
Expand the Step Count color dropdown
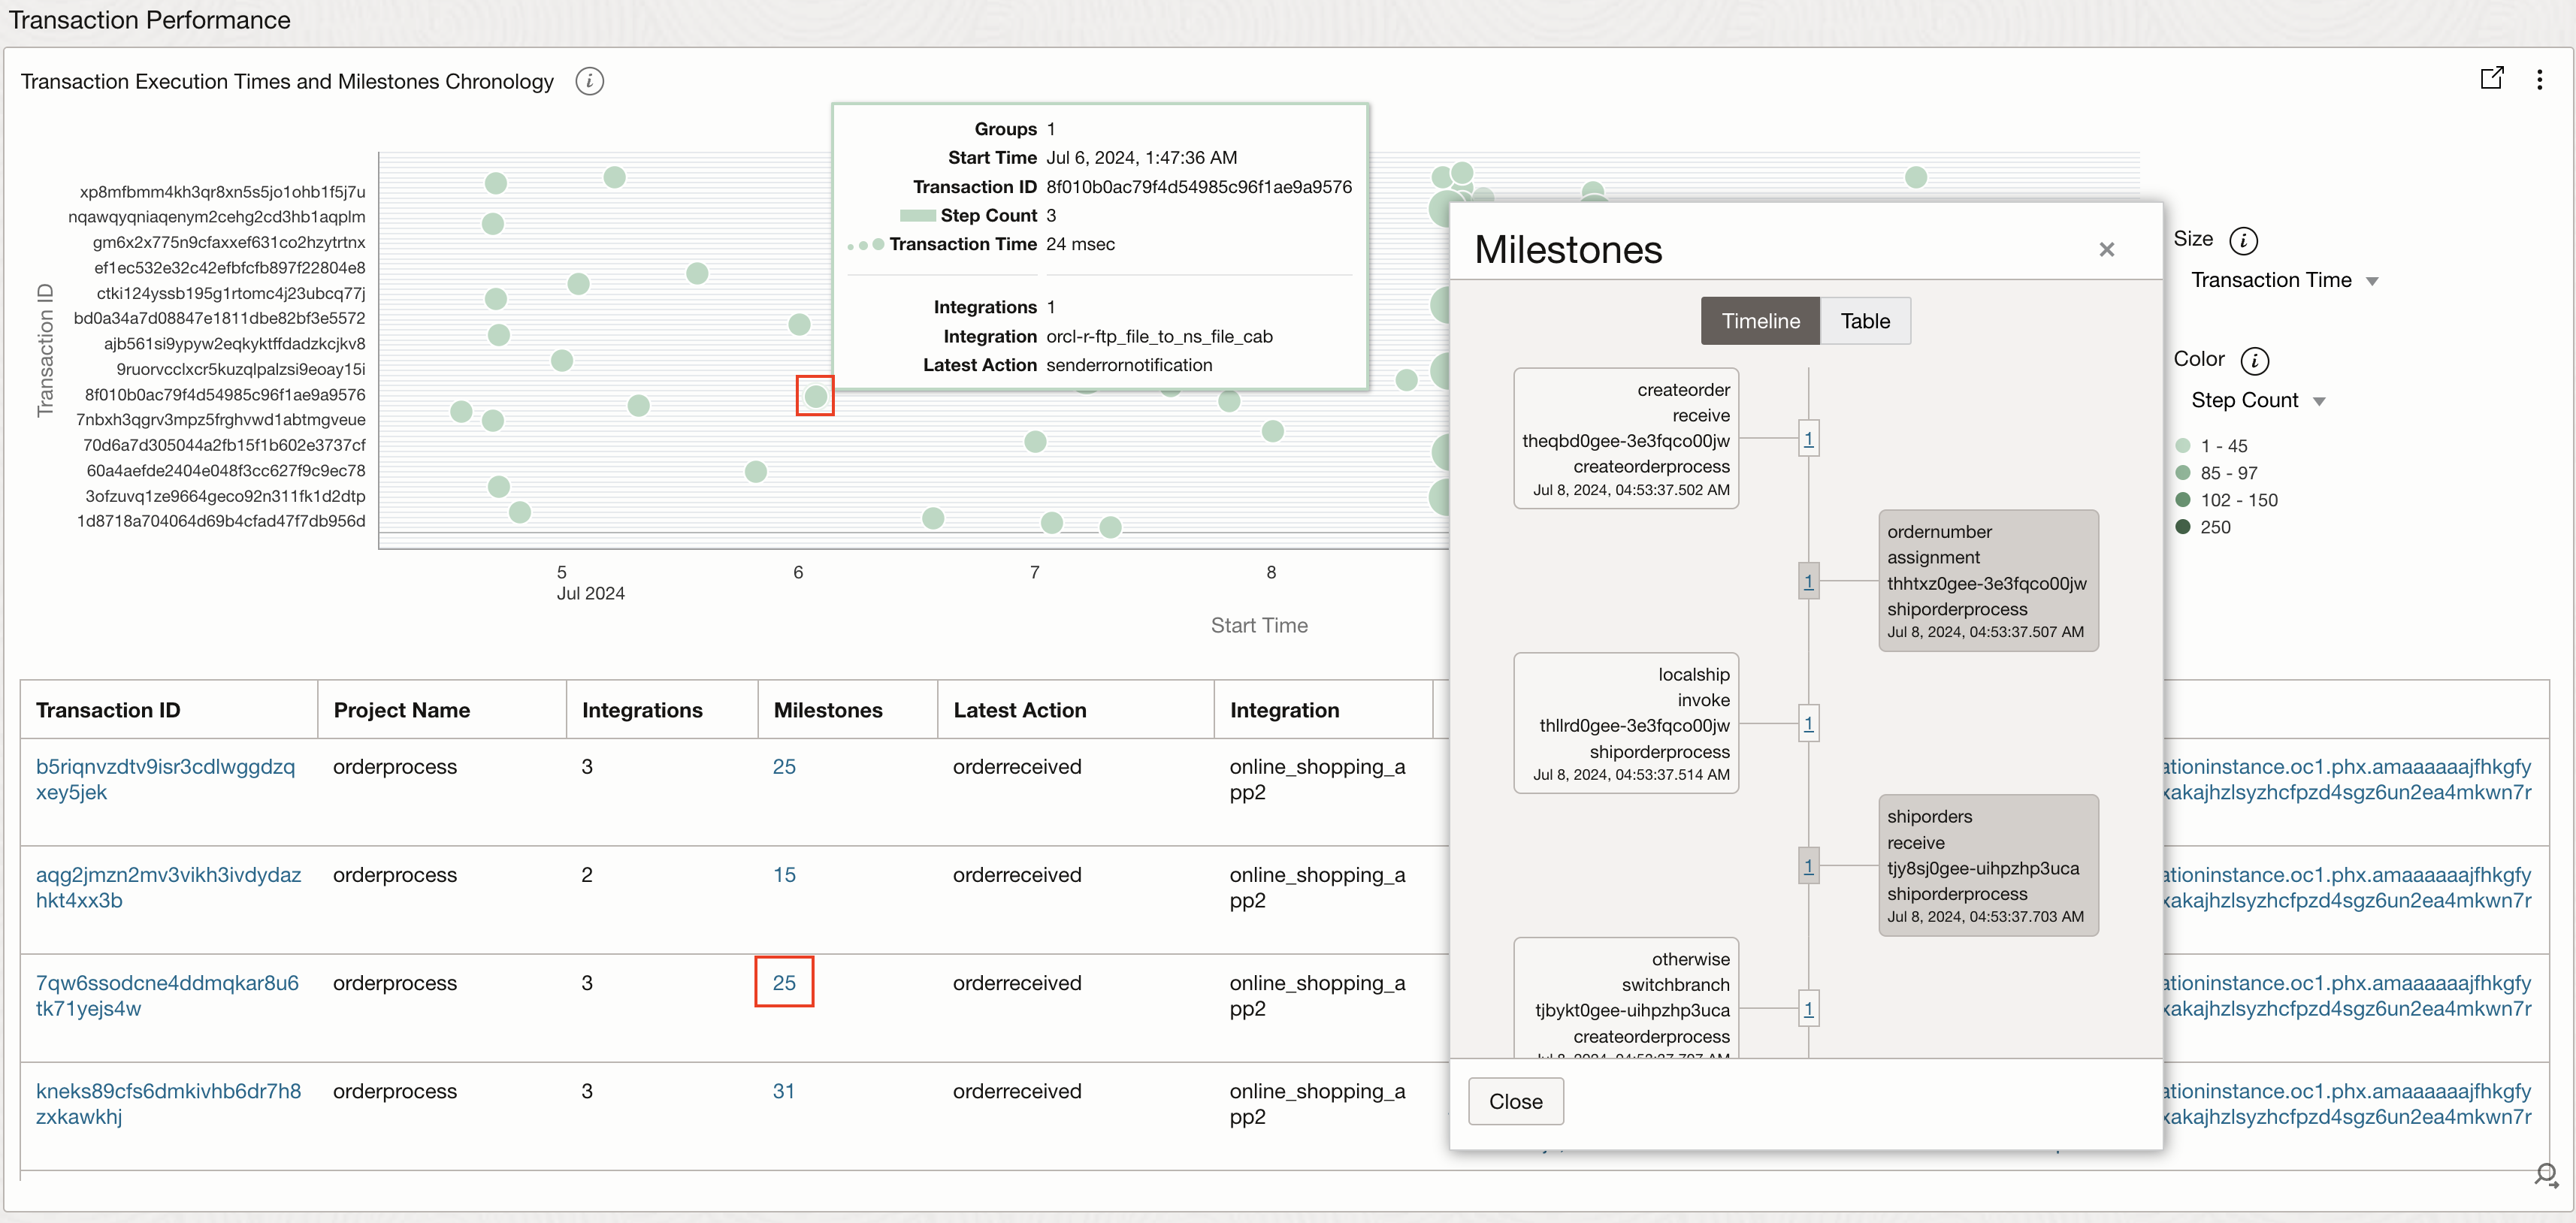(x=2257, y=401)
